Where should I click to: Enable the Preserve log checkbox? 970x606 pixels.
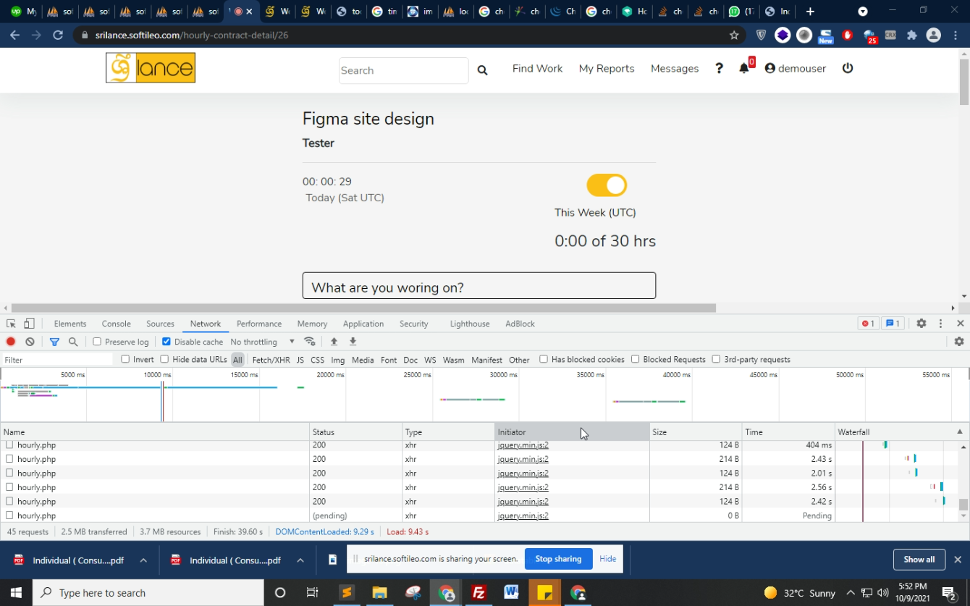click(x=97, y=342)
